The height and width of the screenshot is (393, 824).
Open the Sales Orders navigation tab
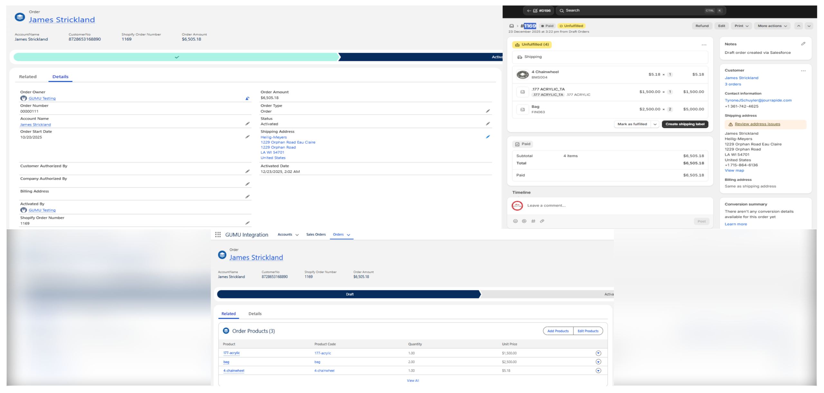tap(316, 235)
